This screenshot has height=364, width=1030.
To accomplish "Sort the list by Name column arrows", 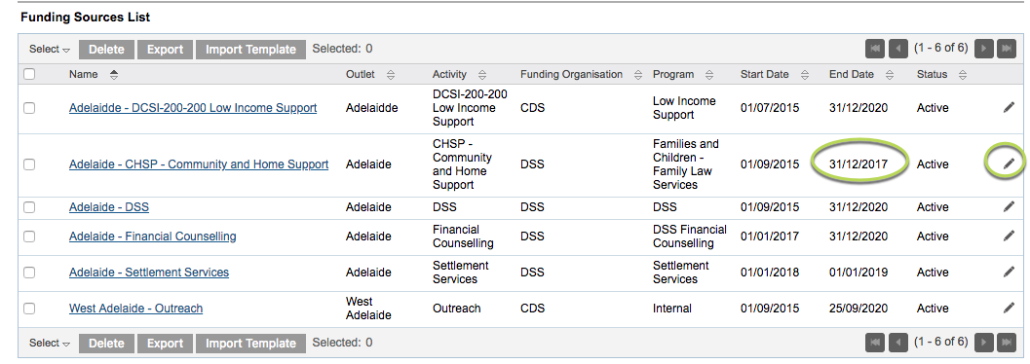I will 114,75.
